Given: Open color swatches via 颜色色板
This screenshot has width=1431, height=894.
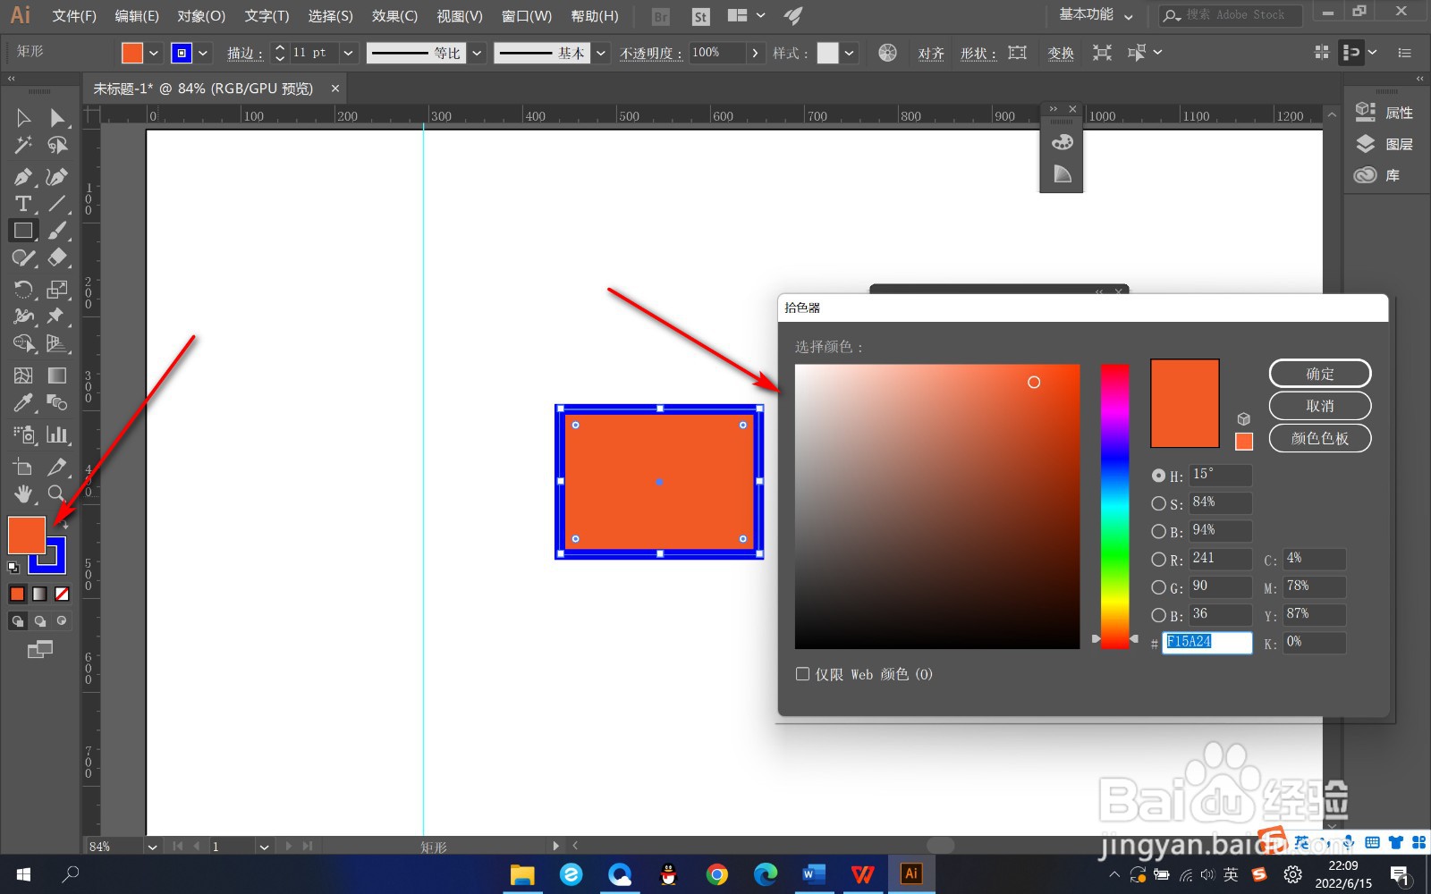Looking at the screenshot, I should [1320, 438].
